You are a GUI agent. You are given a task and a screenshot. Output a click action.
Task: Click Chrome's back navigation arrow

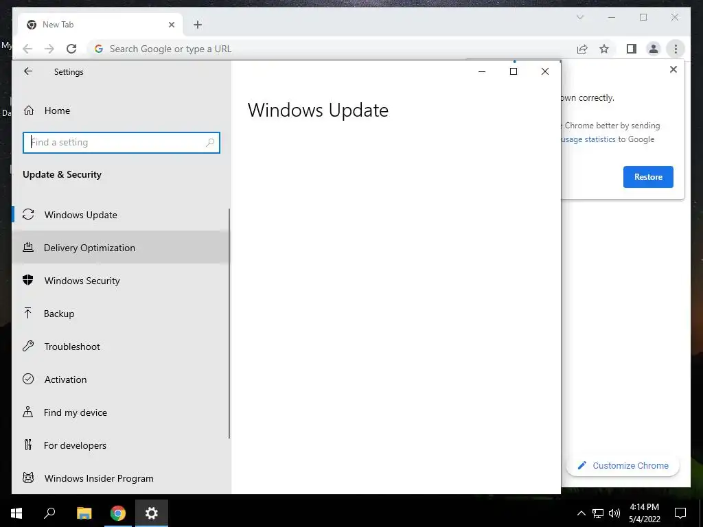click(27, 49)
